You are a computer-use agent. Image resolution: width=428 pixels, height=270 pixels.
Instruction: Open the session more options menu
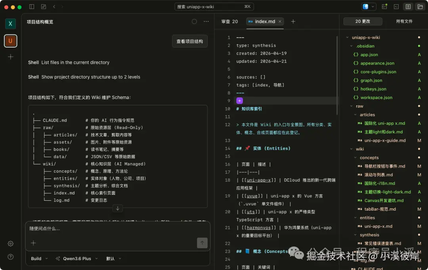coord(206,21)
